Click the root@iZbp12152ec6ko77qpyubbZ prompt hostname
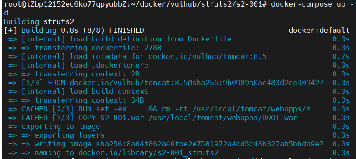The width and height of the screenshot is (356, 159). 70,4
